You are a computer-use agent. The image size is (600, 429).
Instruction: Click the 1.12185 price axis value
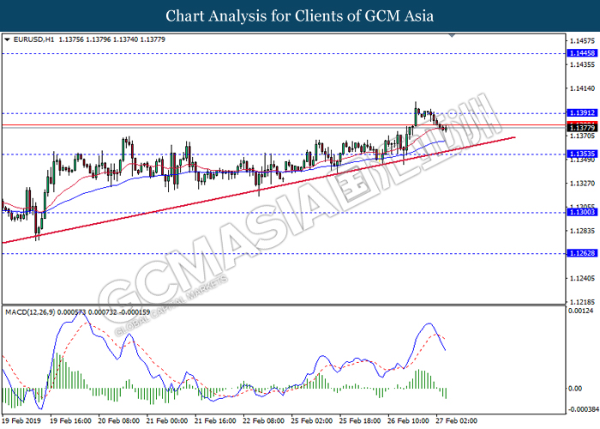(582, 302)
